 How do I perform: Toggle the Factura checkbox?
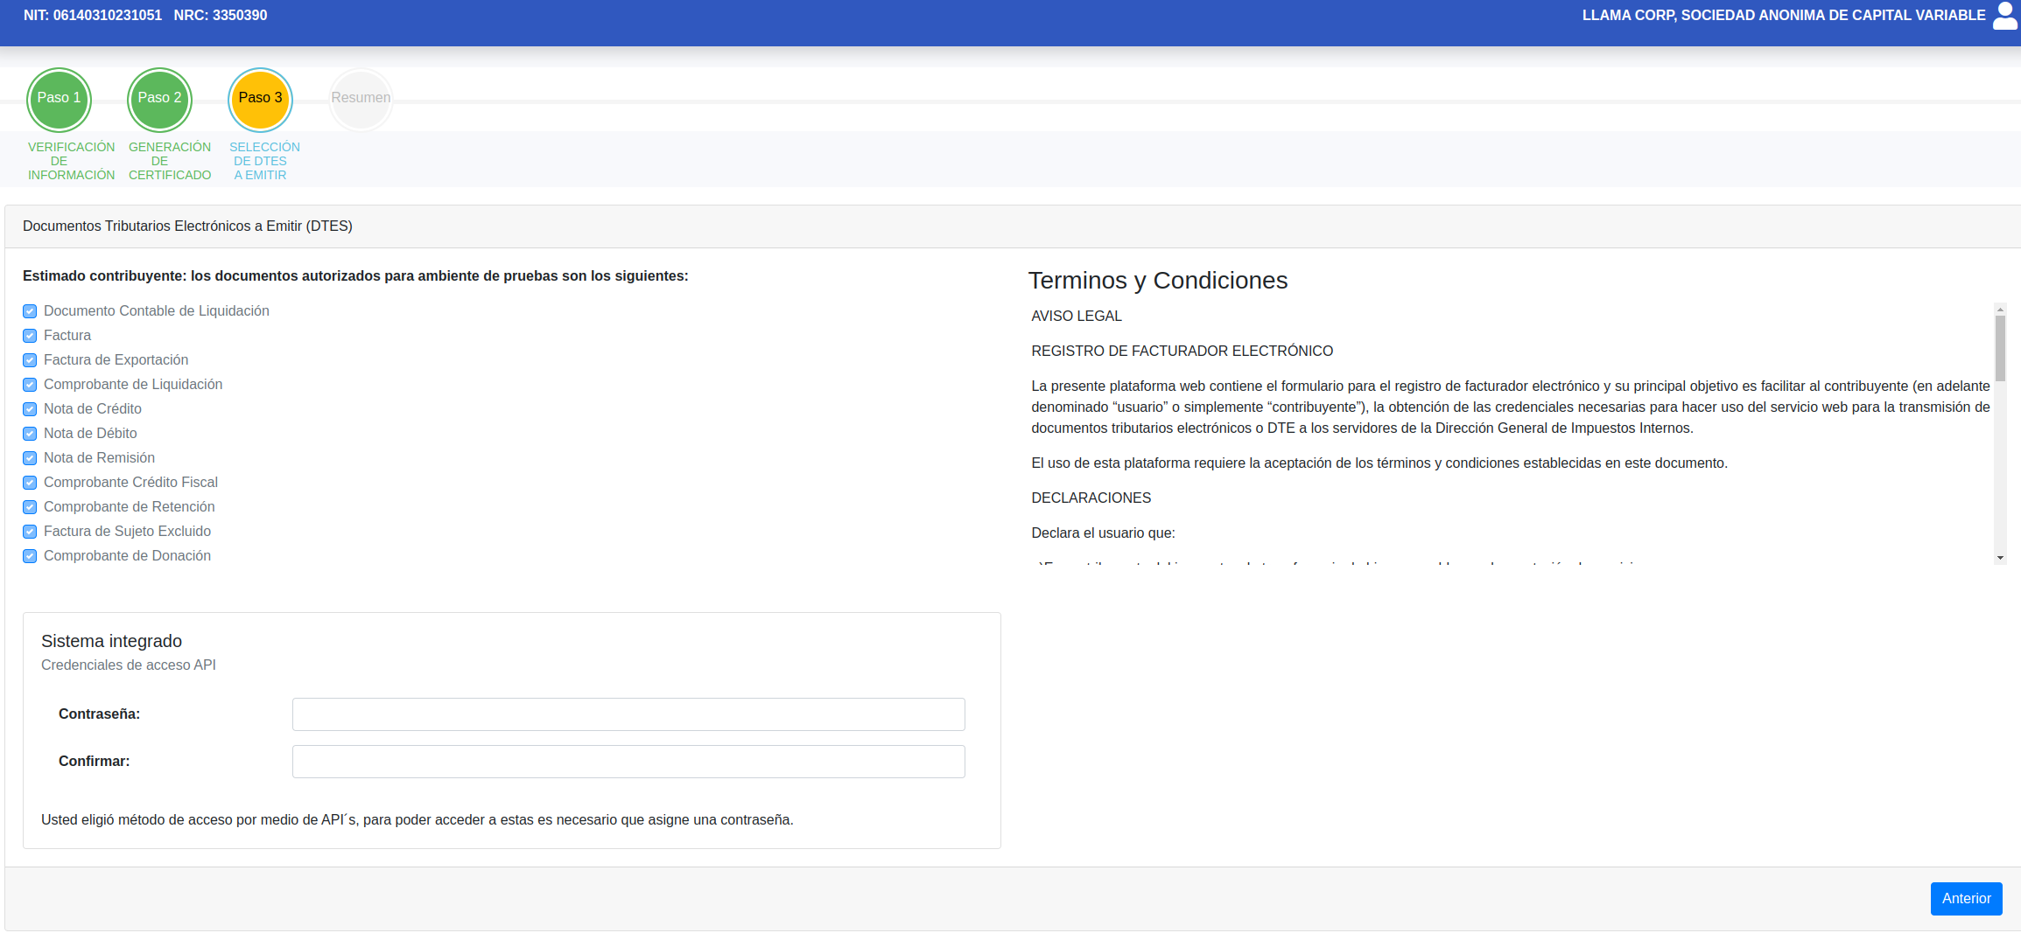30,336
